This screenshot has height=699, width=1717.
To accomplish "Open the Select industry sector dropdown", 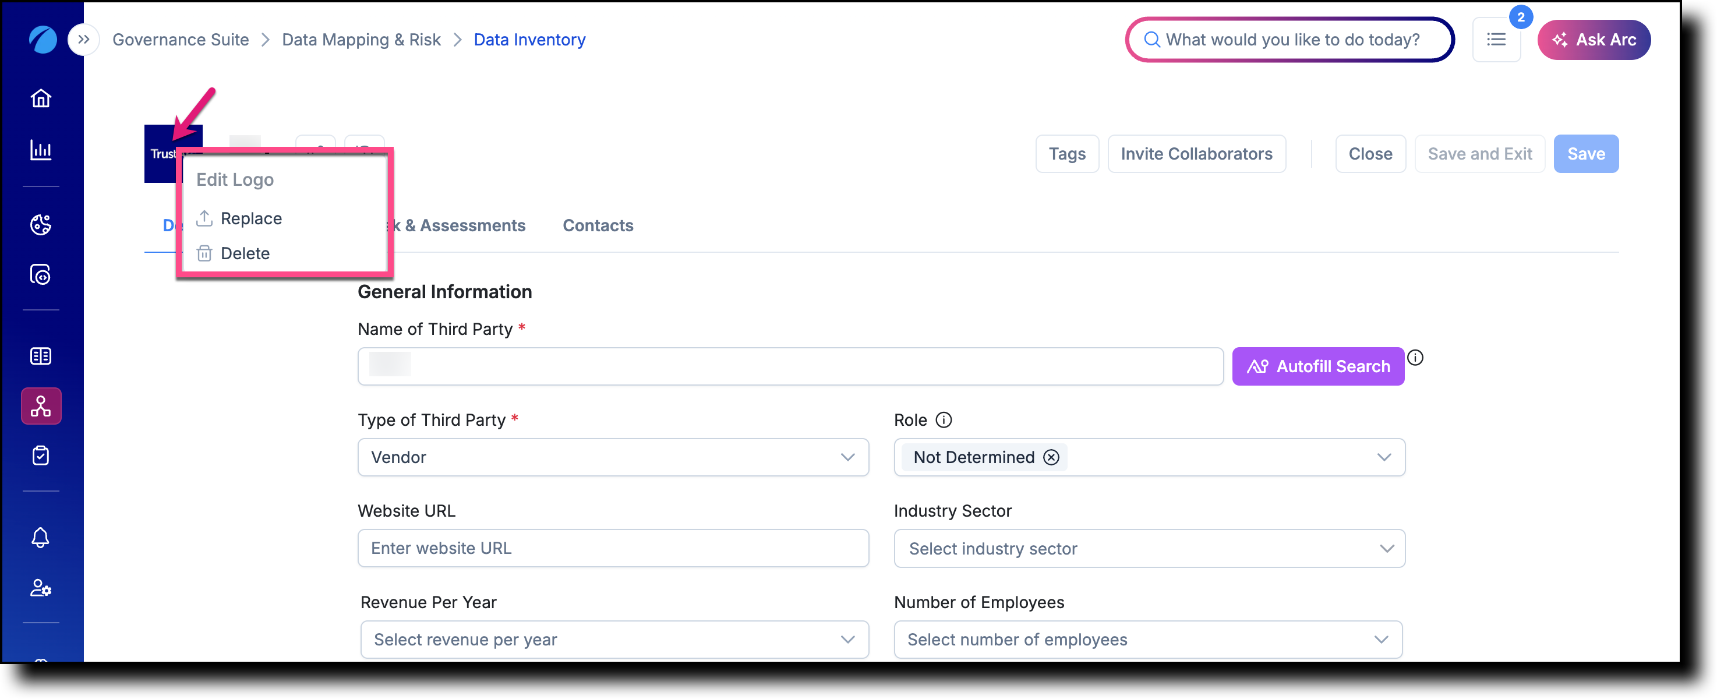I will pos(1149,548).
